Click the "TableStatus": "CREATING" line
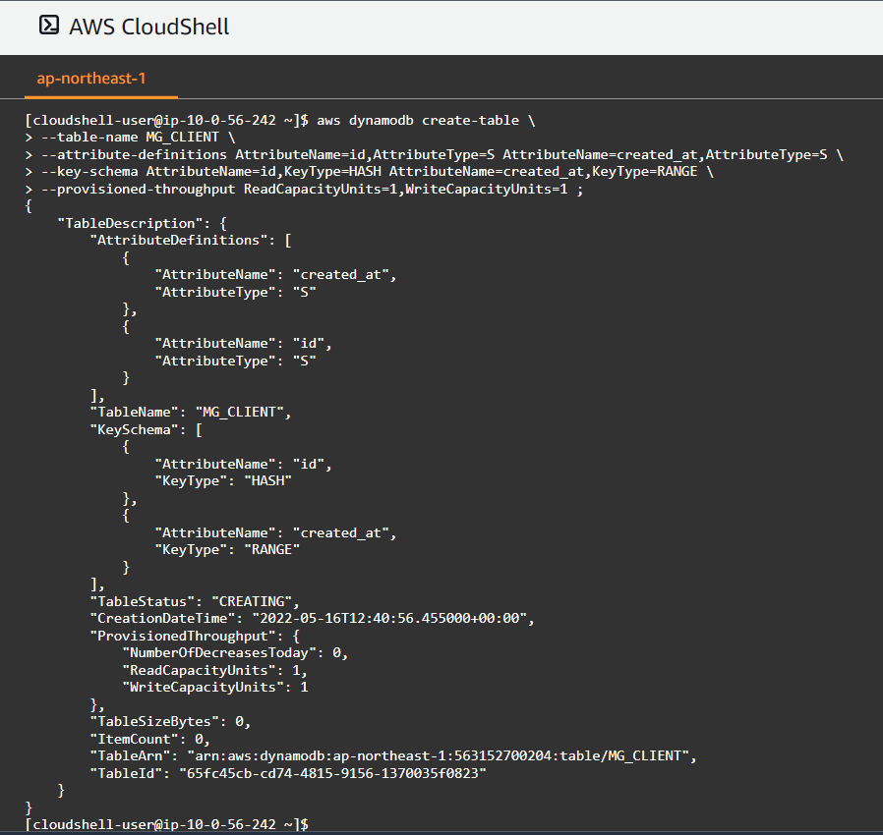Viewport: 883px width, 835px height. (195, 601)
